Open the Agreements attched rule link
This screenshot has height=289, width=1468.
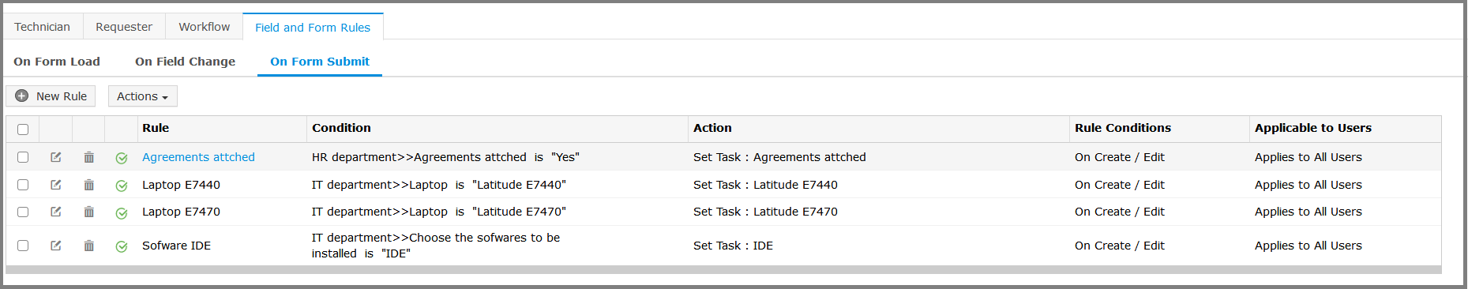[198, 157]
